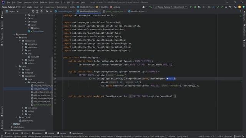Open the Problems tool window

coord(37,133)
